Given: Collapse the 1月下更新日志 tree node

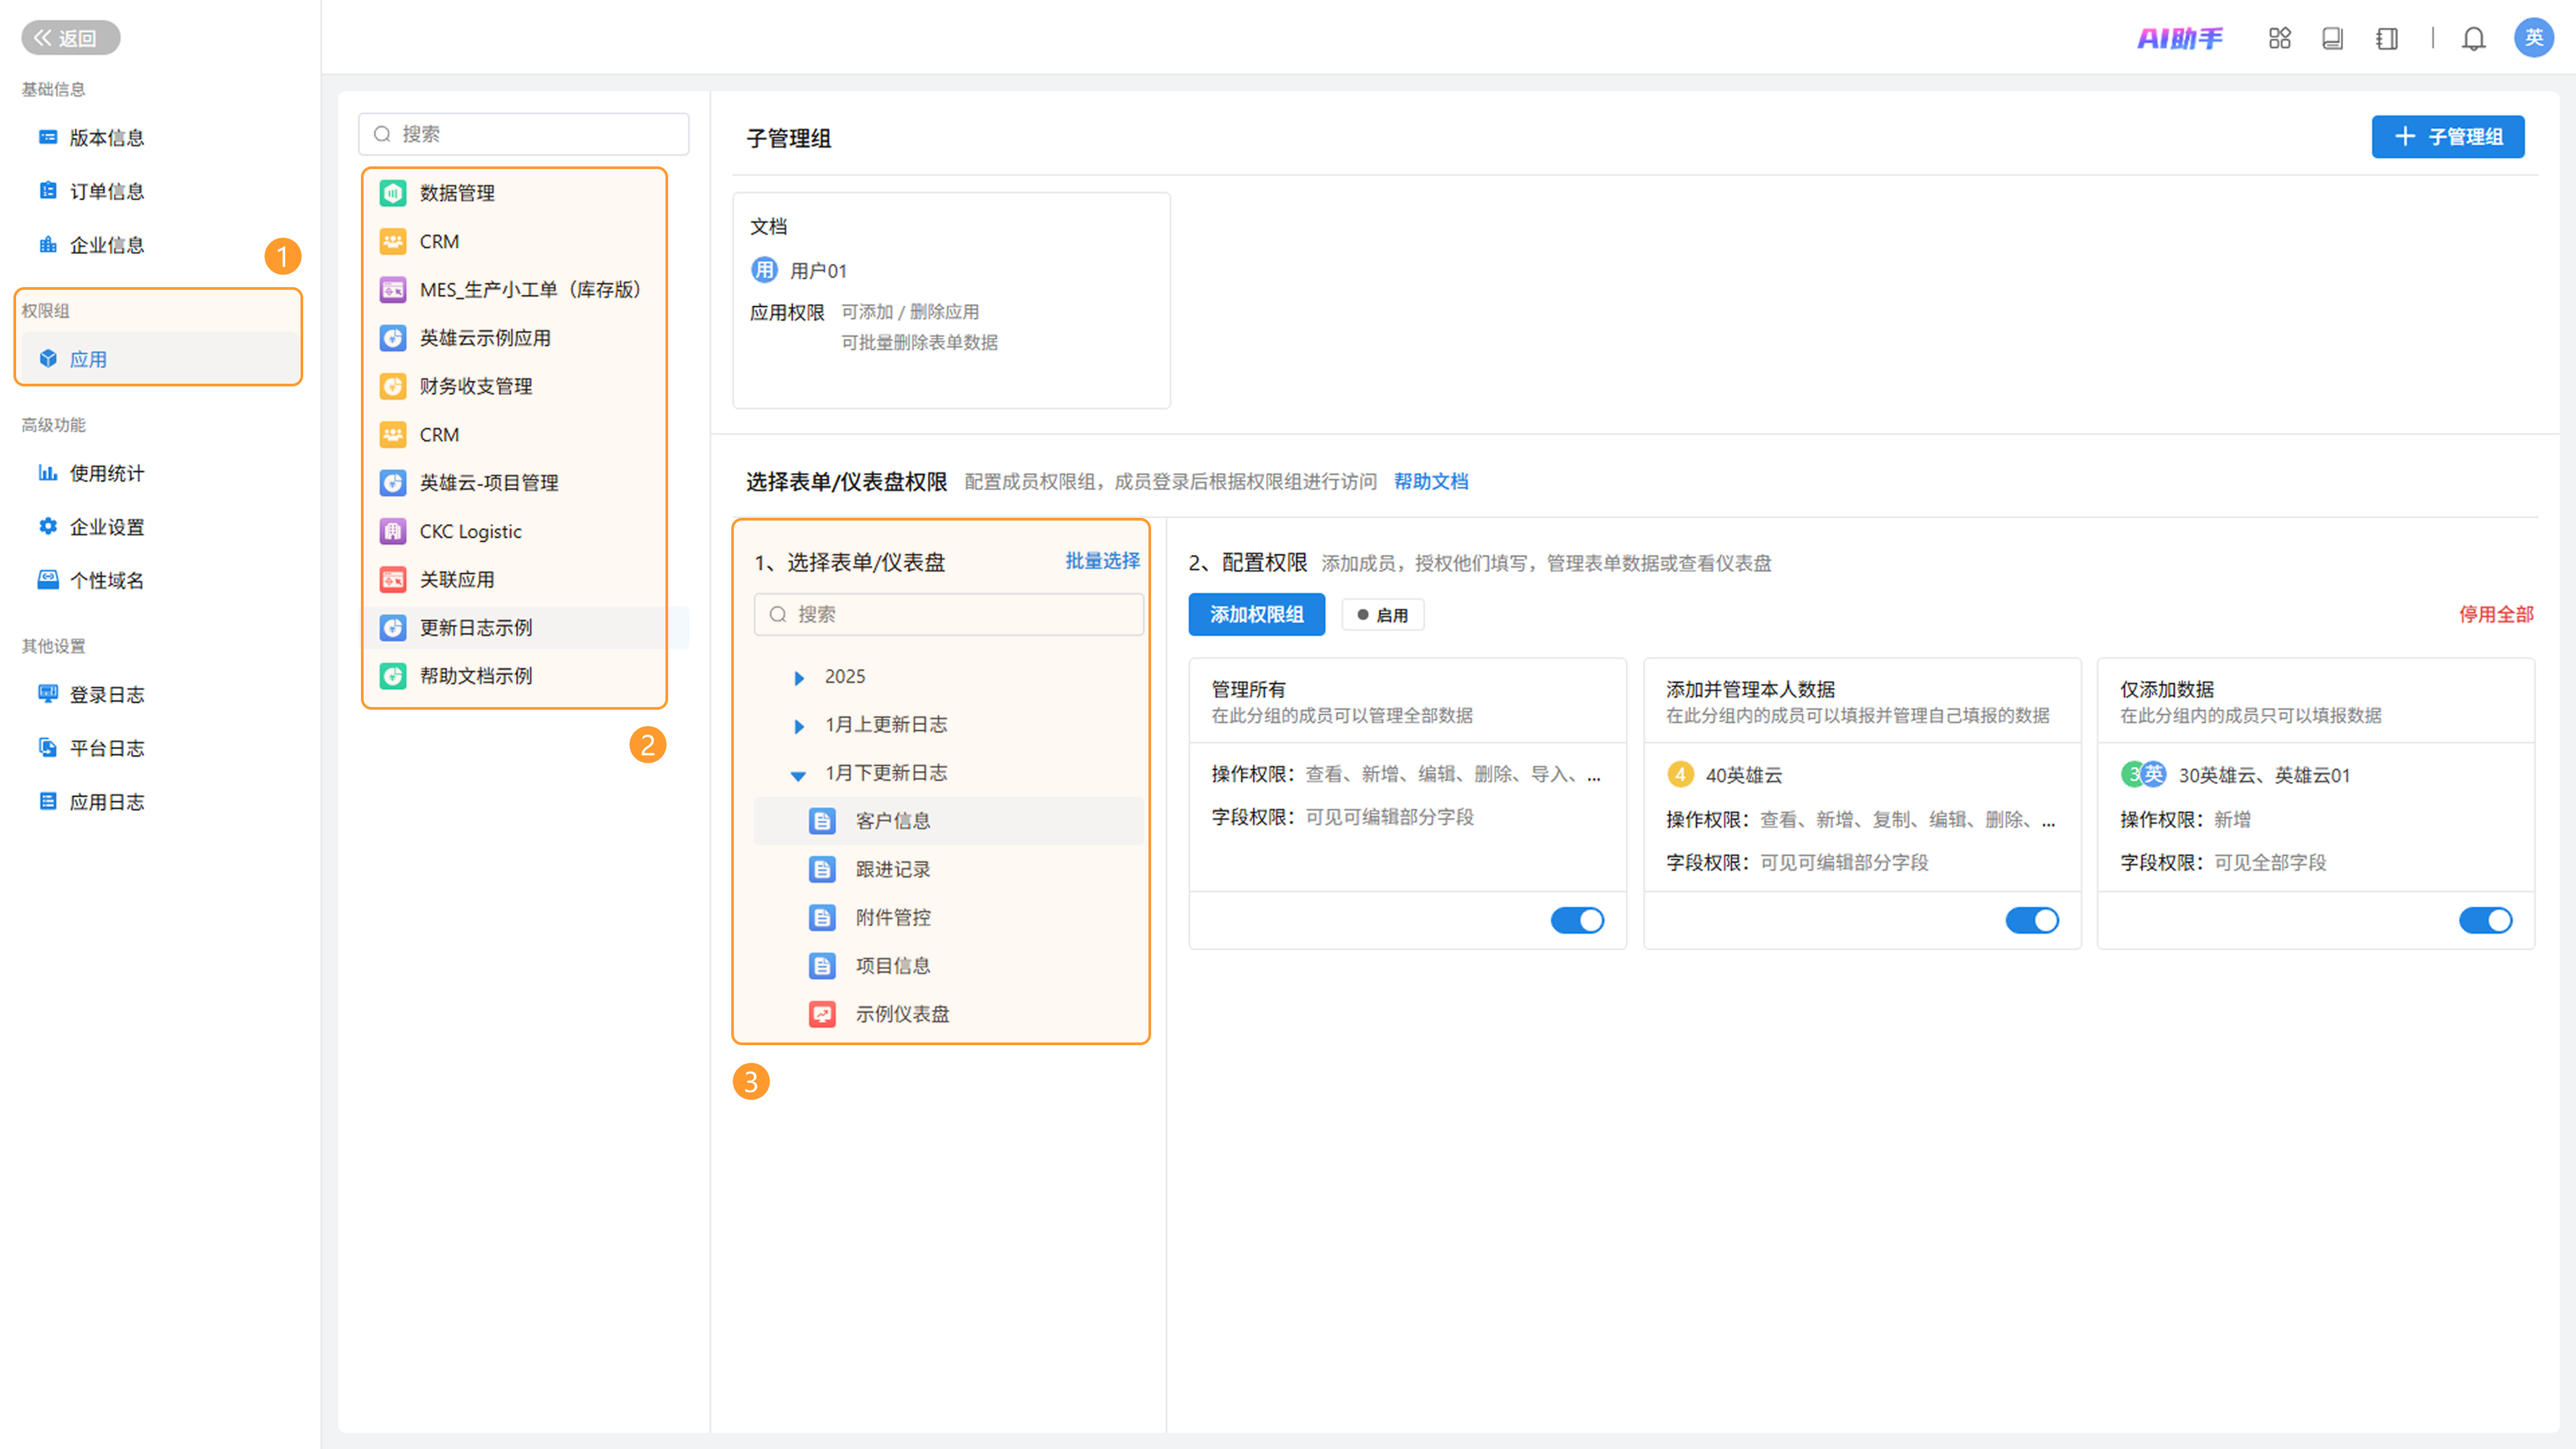Looking at the screenshot, I should [x=798, y=775].
